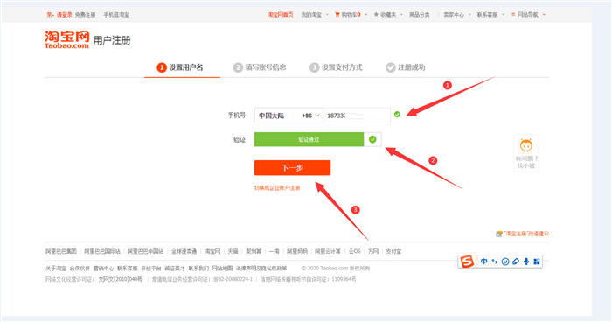
Task: Select the 设置用户名 step tab
Action: tap(182, 67)
